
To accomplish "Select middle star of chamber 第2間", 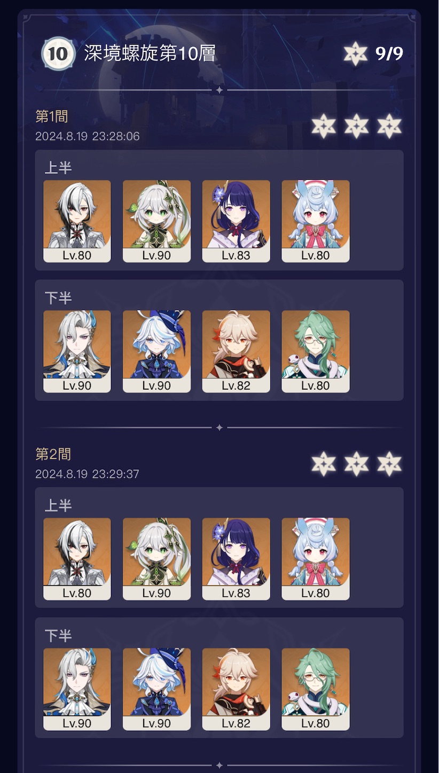I will (x=356, y=464).
